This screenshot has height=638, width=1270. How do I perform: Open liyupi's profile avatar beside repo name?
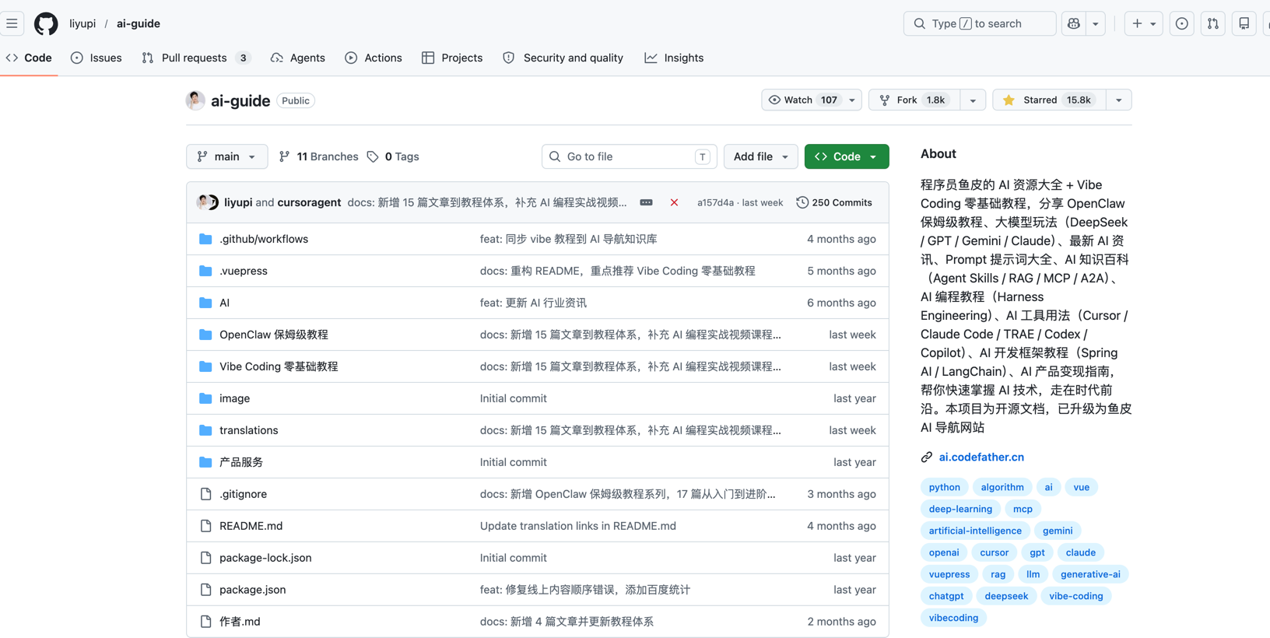click(195, 100)
